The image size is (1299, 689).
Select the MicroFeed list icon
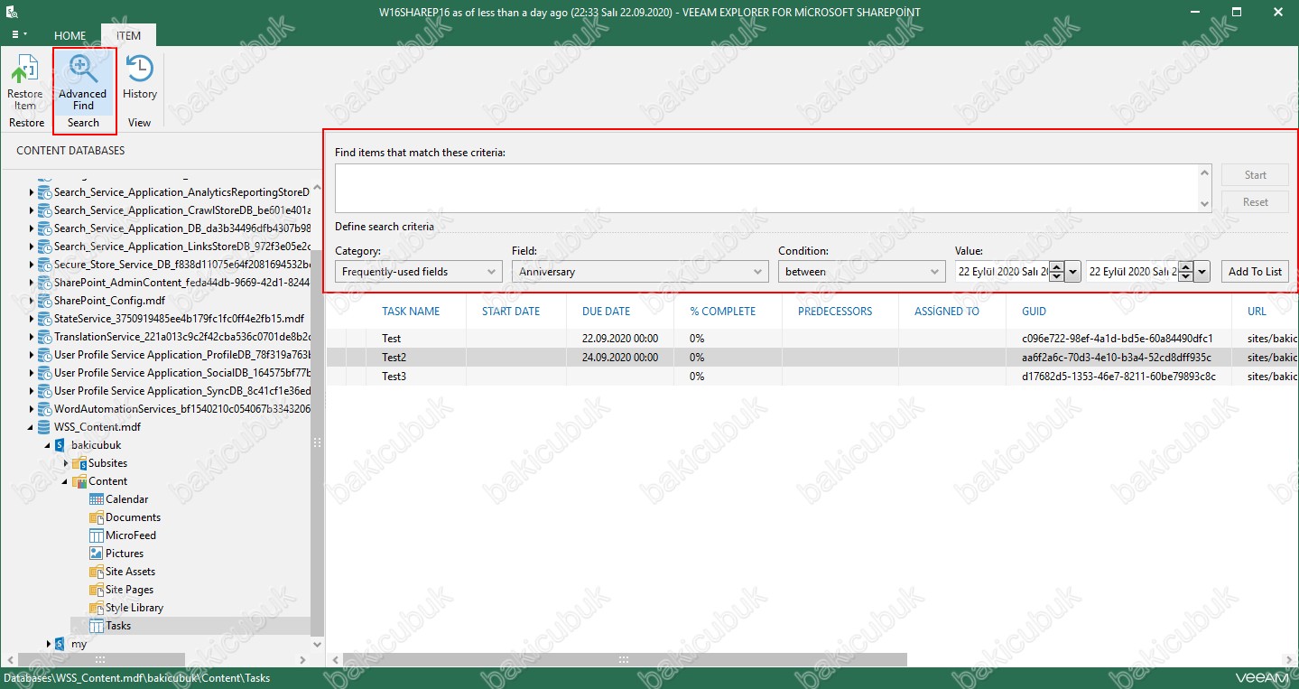97,535
